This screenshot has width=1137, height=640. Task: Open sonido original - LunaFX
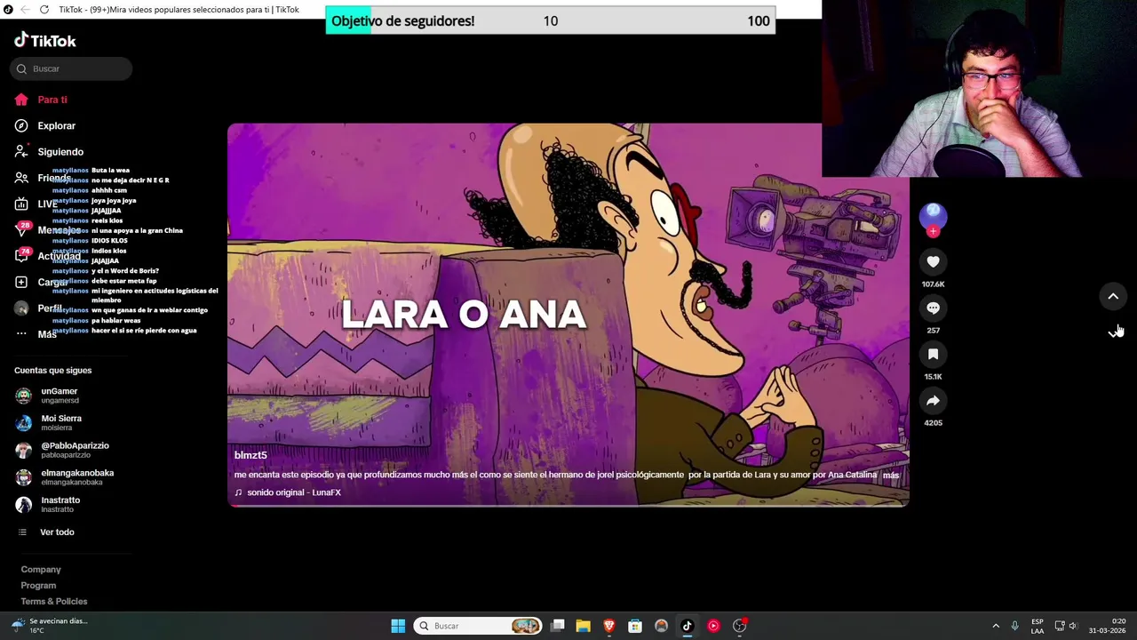click(x=294, y=492)
